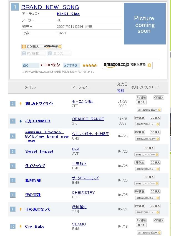Click rank 9 orange up arrow
Viewport: 171px width, 236px height.
click(x=21, y=209)
